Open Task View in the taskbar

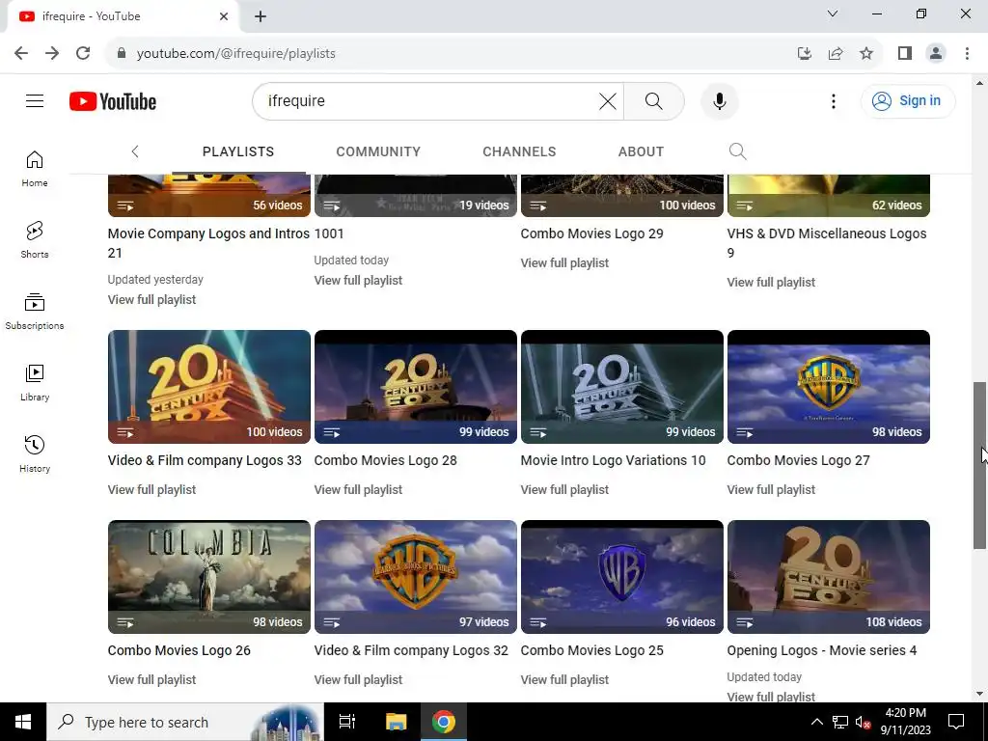[347, 722]
